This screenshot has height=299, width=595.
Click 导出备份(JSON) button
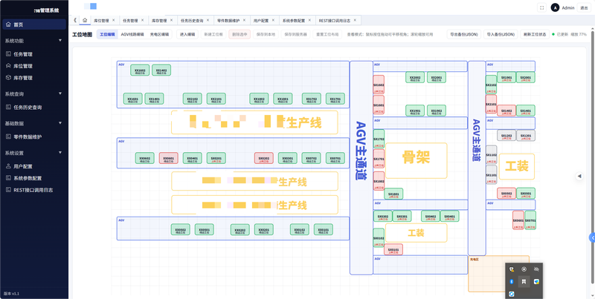click(463, 34)
